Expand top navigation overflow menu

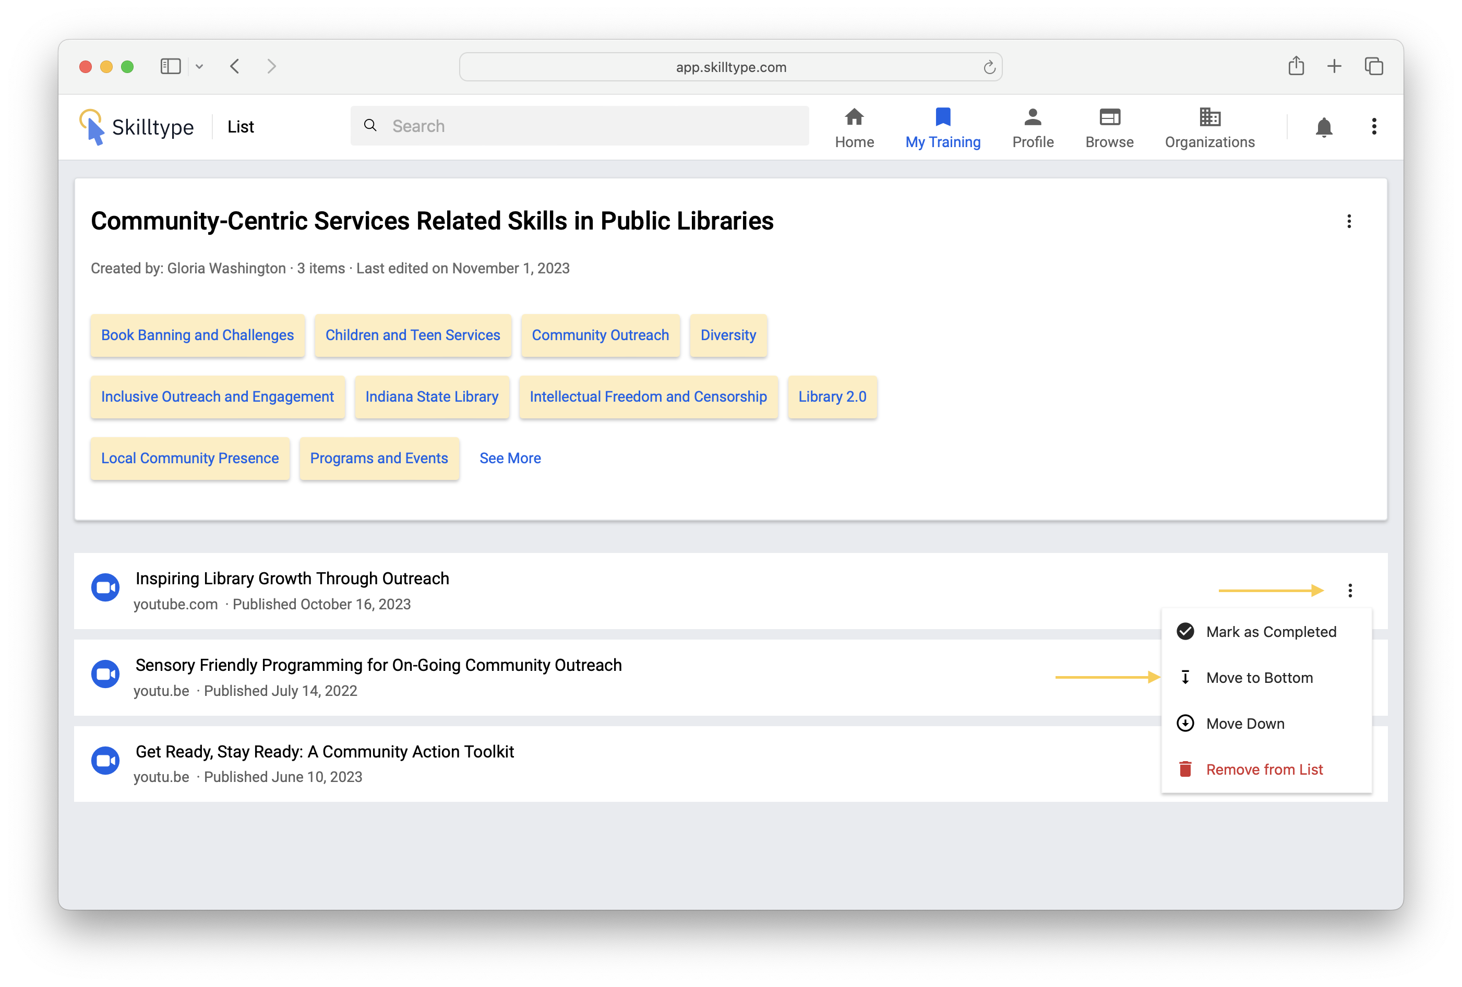[x=1374, y=126]
